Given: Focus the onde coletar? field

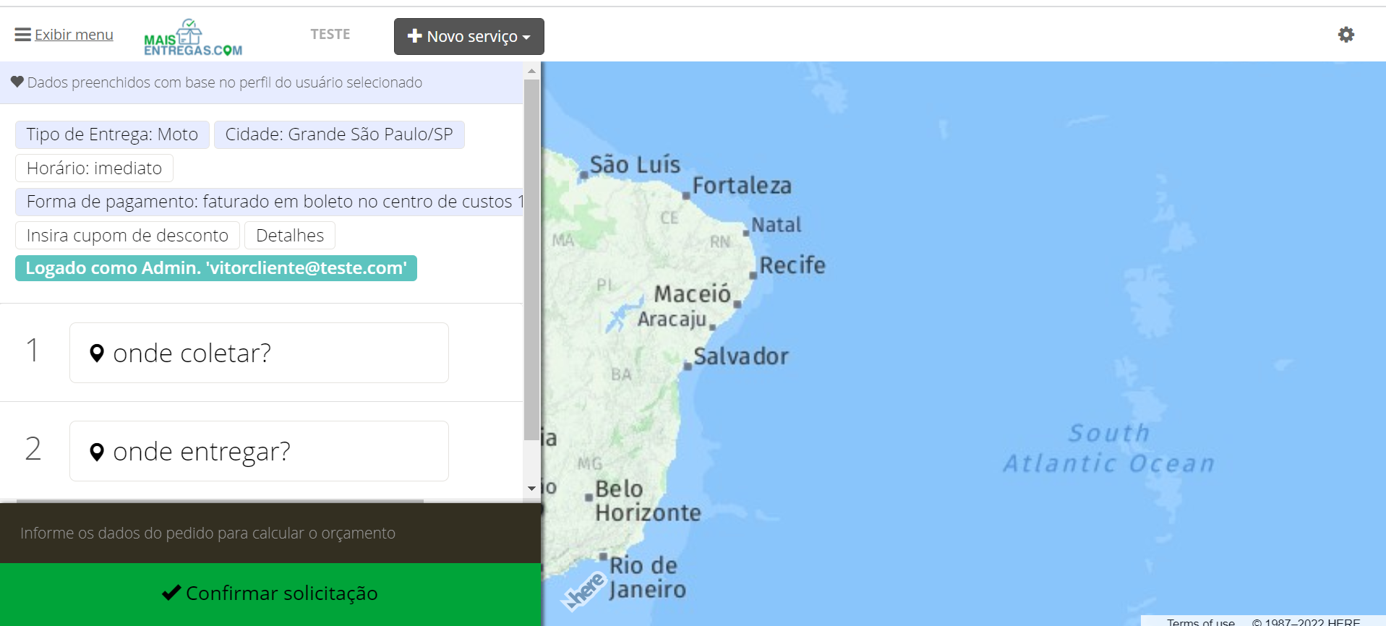Looking at the screenshot, I should tap(259, 353).
